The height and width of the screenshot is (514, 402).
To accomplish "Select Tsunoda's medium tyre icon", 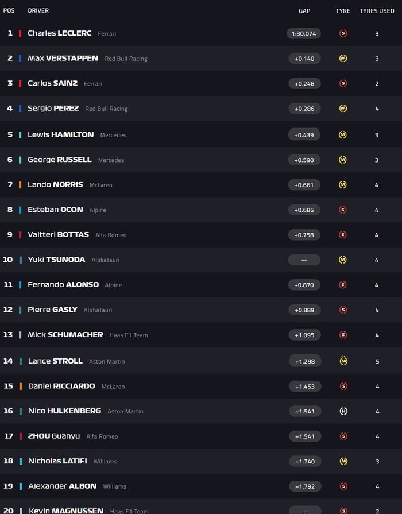I will point(343,260).
